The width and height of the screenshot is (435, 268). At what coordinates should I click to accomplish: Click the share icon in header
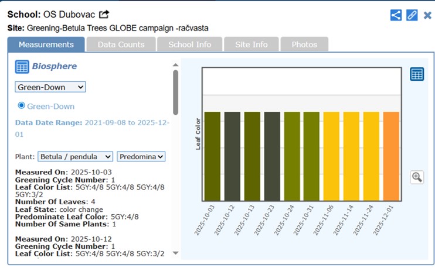point(396,15)
